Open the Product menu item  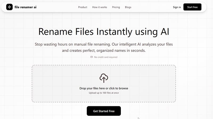point(83,7)
